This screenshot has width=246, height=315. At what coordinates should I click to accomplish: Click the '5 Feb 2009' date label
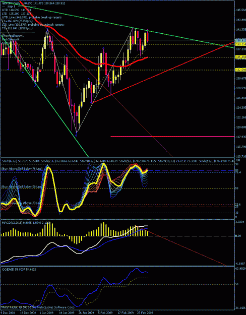[x=105, y=313]
